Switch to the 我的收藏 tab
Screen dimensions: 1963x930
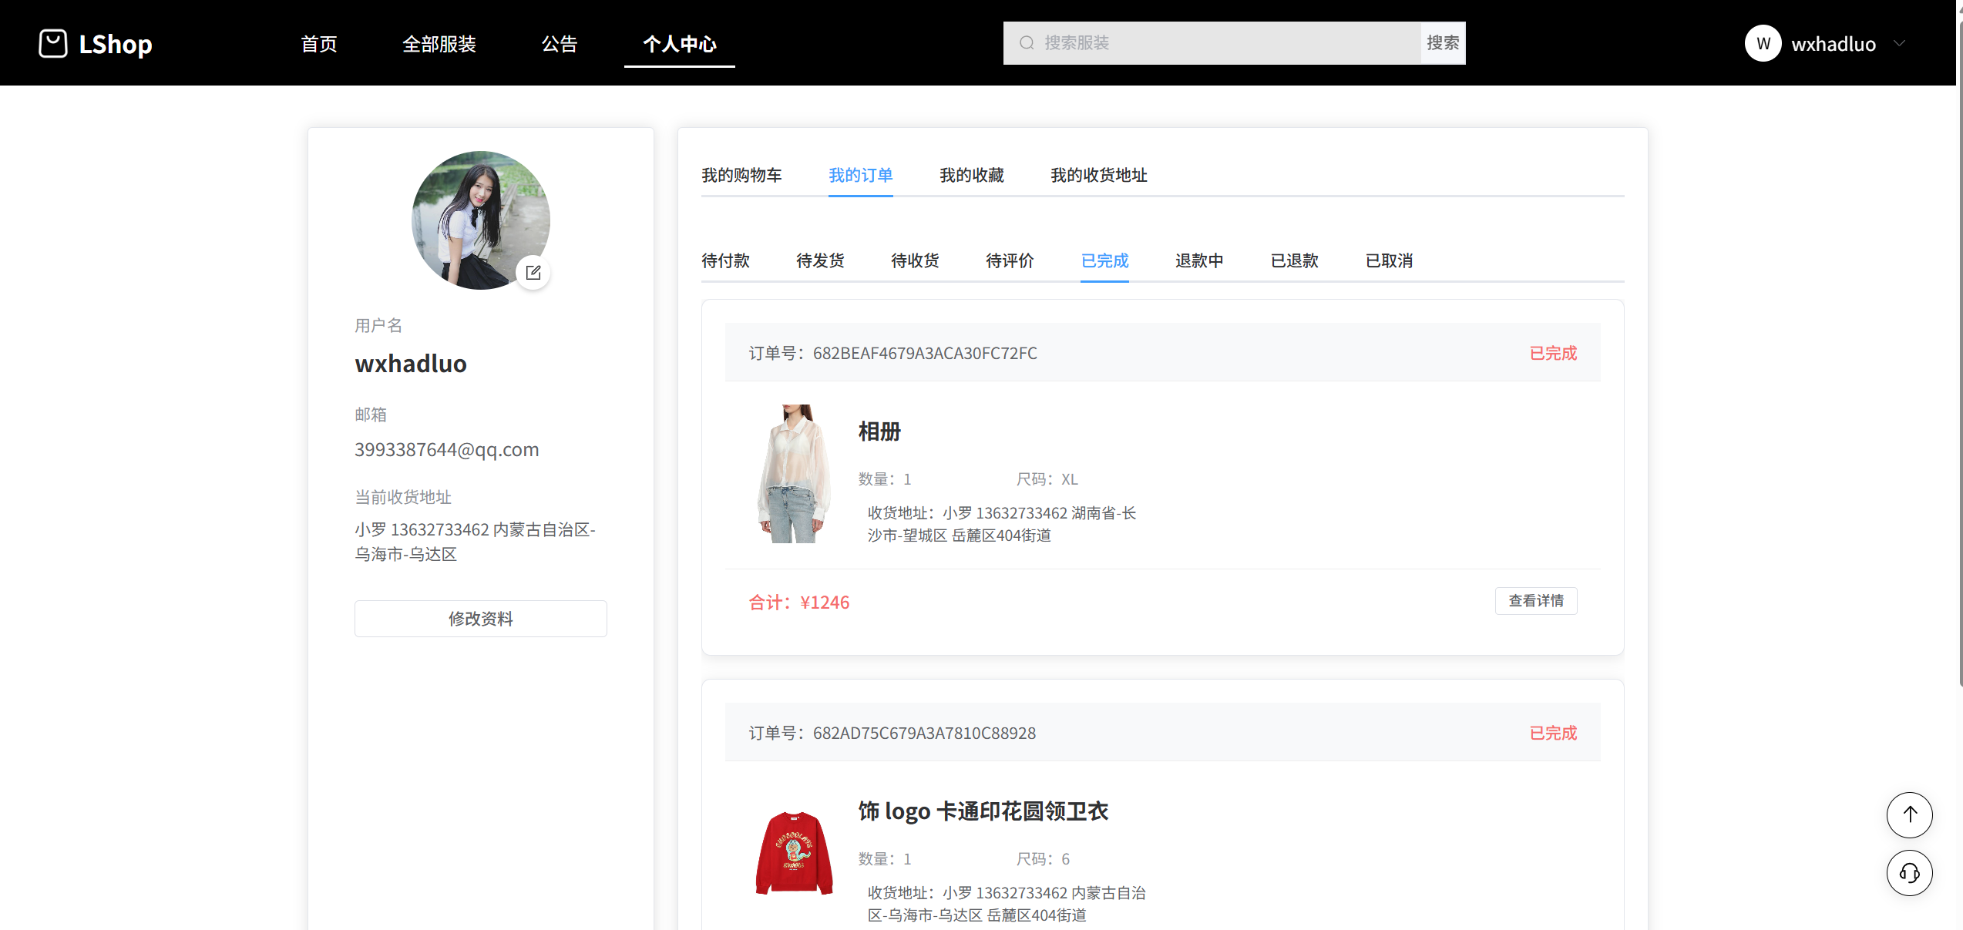coord(972,175)
